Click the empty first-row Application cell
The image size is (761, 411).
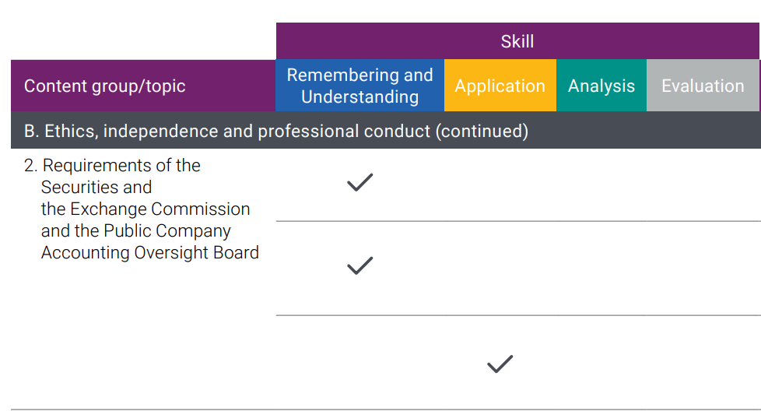(500, 185)
